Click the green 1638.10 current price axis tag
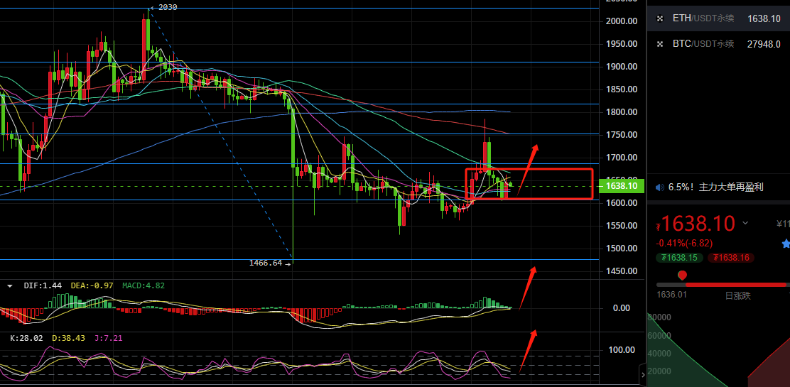This screenshot has width=790, height=387. point(621,187)
